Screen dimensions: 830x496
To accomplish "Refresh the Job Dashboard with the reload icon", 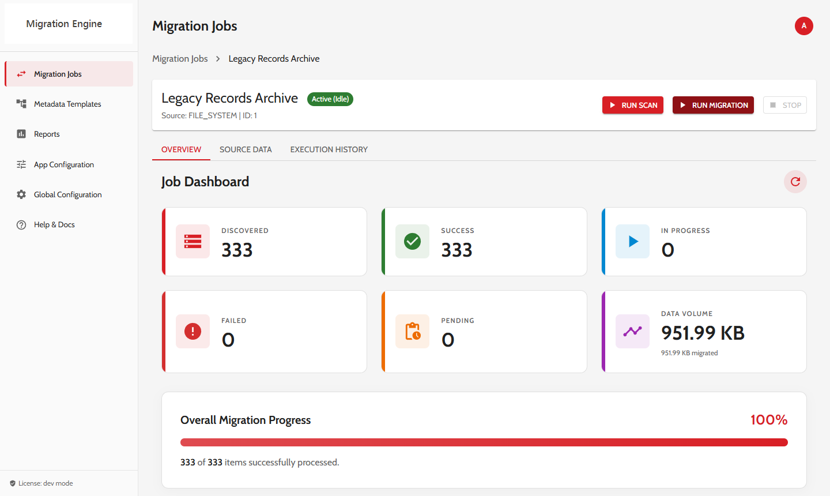I will (795, 182).
